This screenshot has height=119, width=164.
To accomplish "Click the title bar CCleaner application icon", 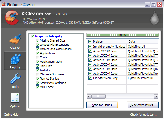I will tap(4, 4).
